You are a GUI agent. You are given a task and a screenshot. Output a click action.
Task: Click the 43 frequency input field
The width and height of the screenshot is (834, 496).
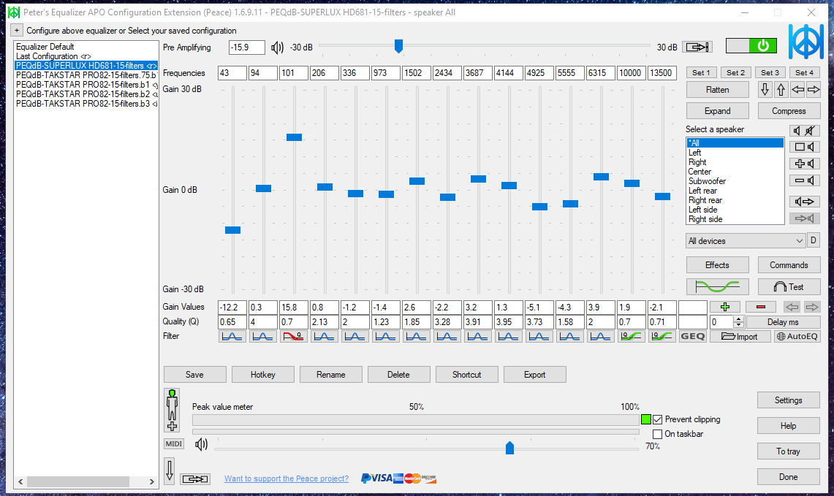pyautogui.click(x=232, y=73)
